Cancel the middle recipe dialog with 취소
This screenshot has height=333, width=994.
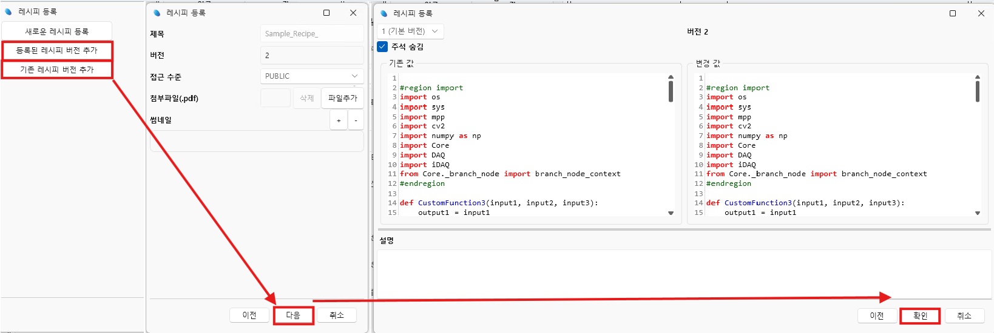(x=337, y=315)
